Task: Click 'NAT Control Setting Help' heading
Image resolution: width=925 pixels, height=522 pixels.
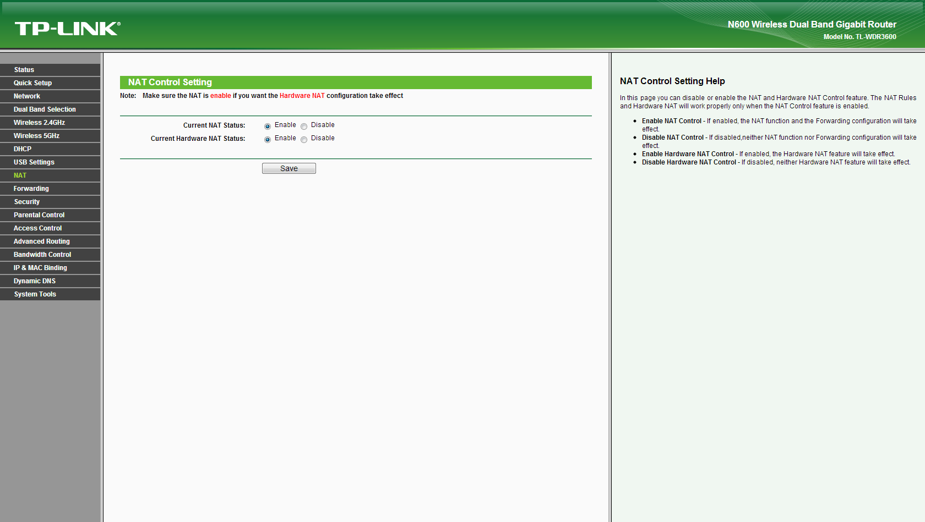Action: 672,81
